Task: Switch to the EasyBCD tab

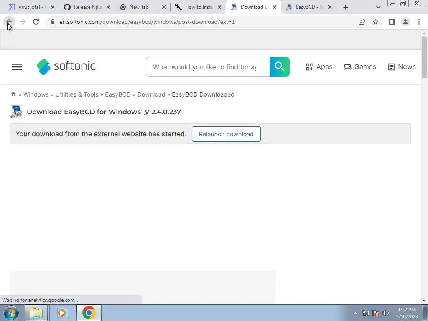Action: coord(306,7)
